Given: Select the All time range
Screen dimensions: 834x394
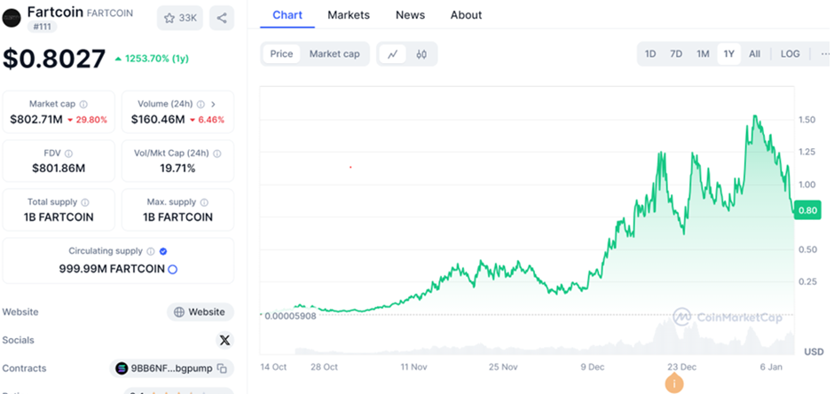Looking at the screenshot, I should (754, 54).
